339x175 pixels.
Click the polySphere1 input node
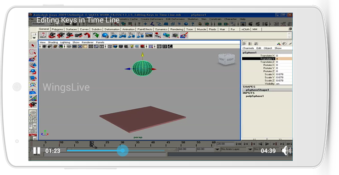(255, 96)
